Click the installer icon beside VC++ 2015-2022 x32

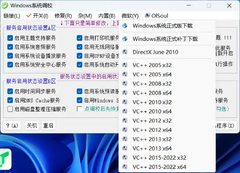pos(125,157)
